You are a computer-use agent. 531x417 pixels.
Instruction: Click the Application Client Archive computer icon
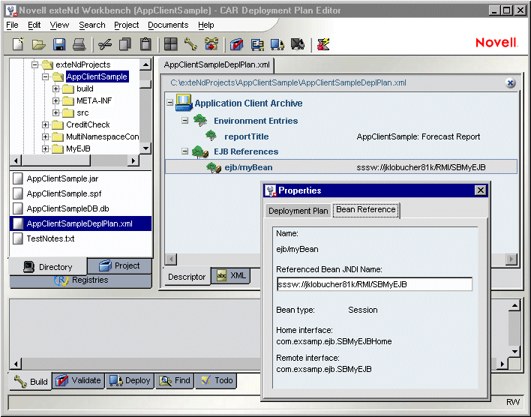(184, 103)
